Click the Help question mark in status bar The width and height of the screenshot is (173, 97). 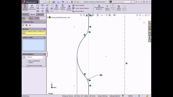139,96
